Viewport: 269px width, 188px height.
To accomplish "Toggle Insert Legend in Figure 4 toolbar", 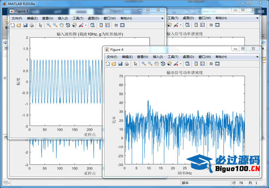I will (202, 64).
